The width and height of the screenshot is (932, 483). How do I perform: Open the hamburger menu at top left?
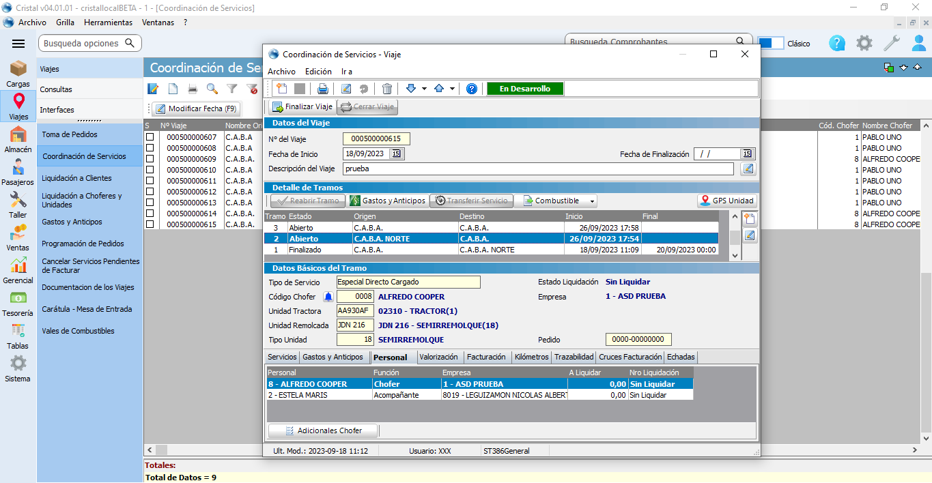(x=18, y=44)
